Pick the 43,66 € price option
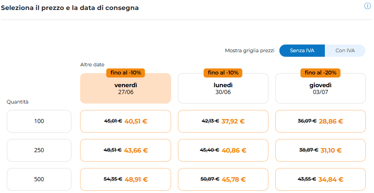This screenshot has height=193, width=374. pyautogui.click(x=126, y=150)
